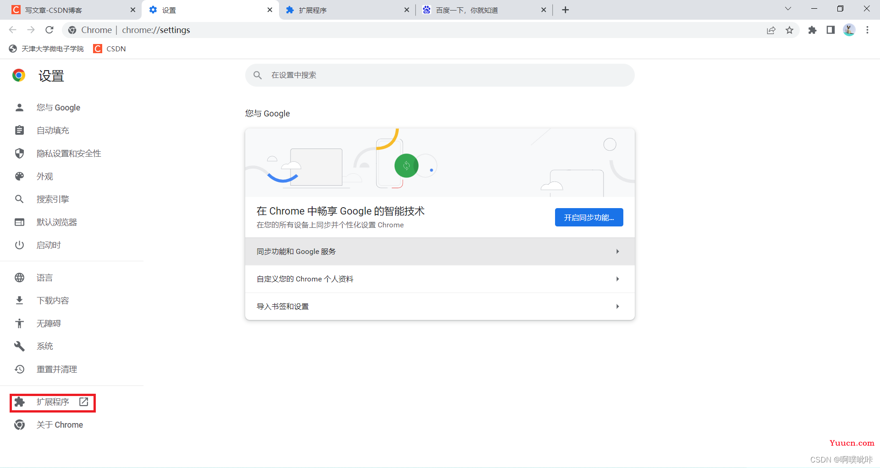This screenshot has width=880, height=468.
Task: Open 系统 system settings
Action: click(x=45, y=347)
